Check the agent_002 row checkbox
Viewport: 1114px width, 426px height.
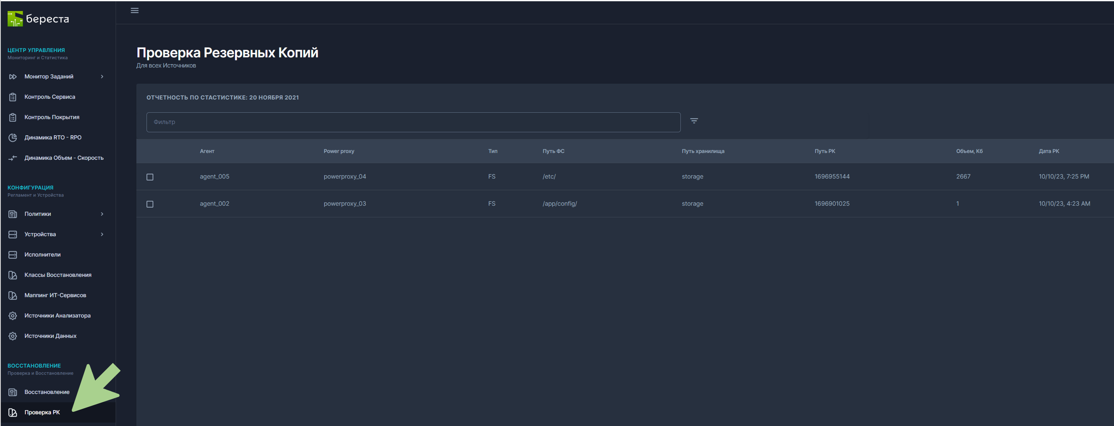pyautogui.click(x=150, y=204)
